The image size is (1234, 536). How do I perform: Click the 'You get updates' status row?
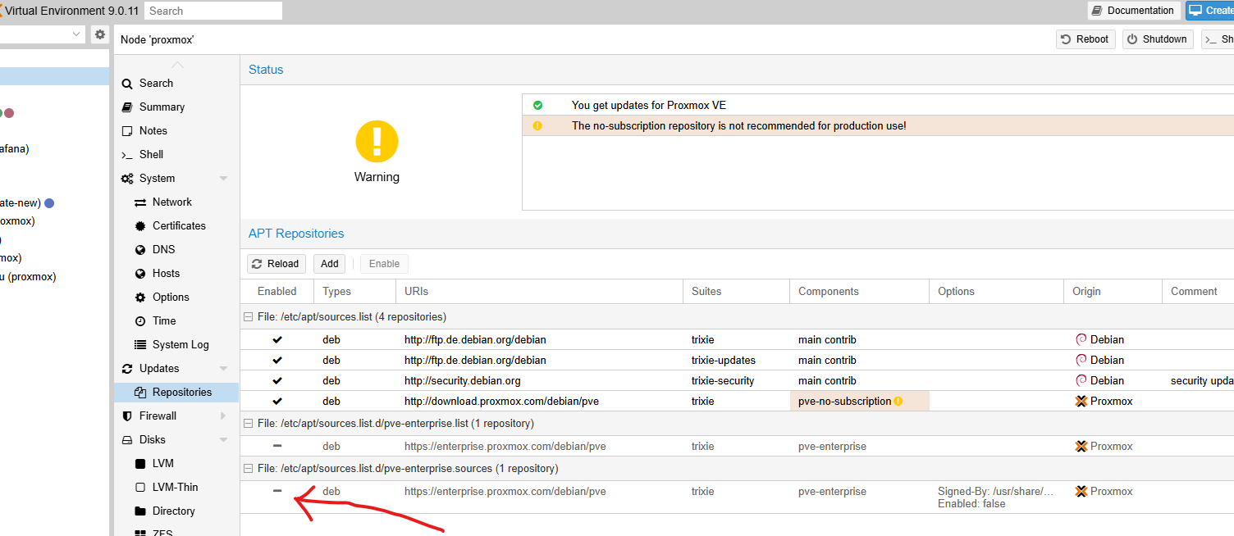point(878,105)
